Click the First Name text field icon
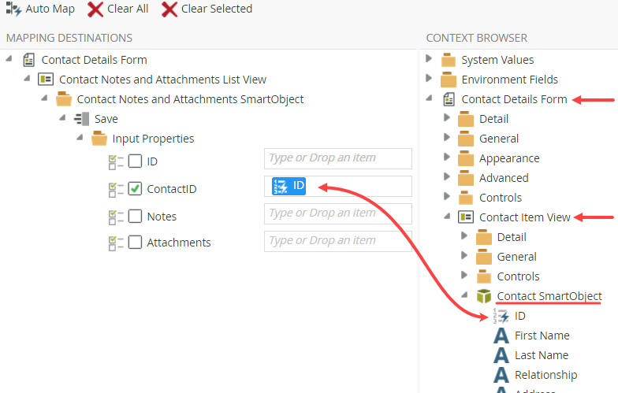The height and width of the screenshot is (393, 618). click(x=501, y=336)
